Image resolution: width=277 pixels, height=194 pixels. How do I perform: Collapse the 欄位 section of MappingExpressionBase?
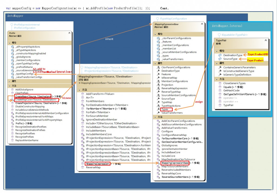click(155, 34)
